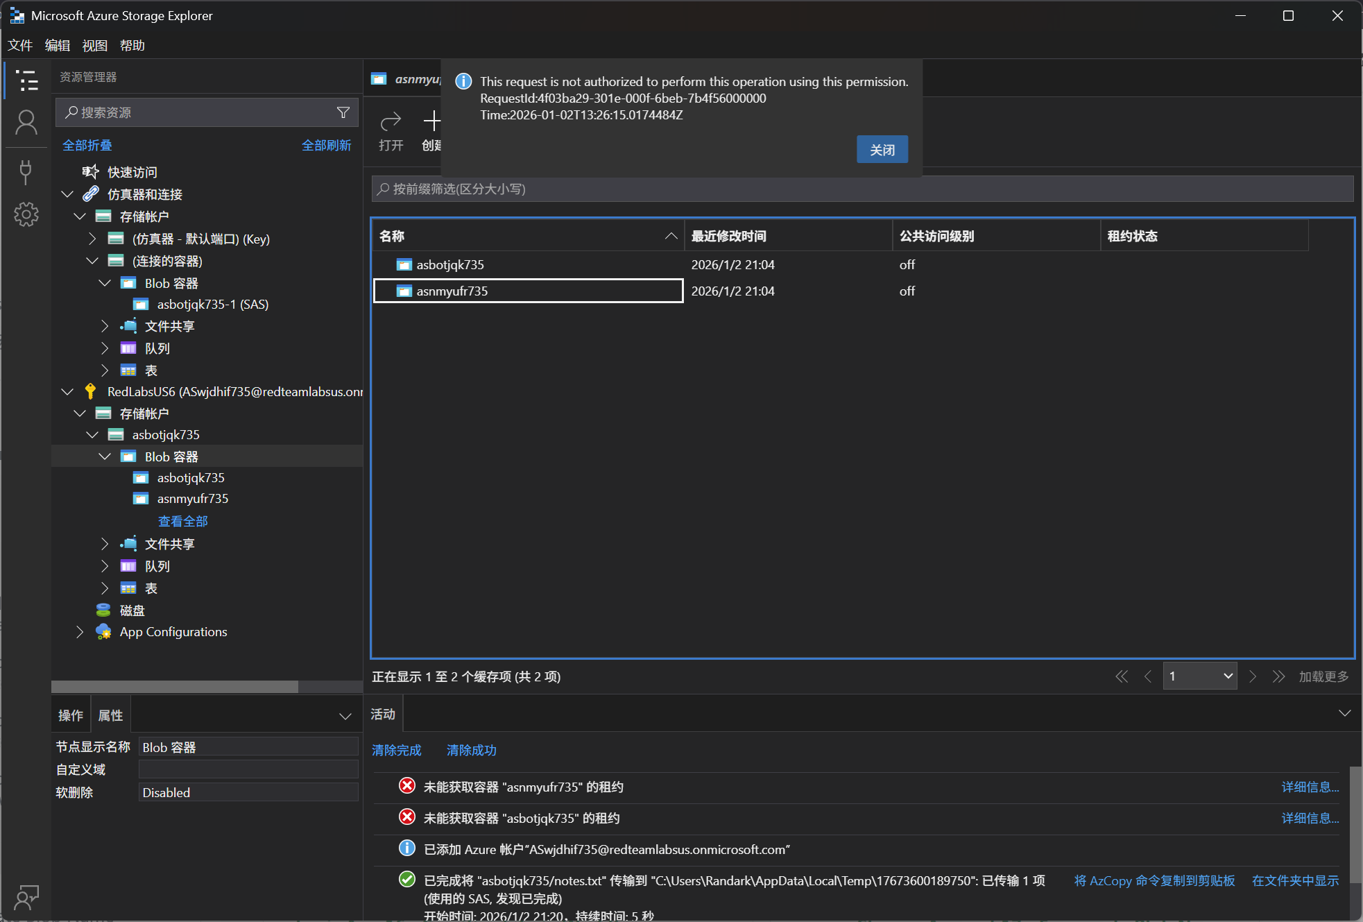Viewport: 1363px width, 922px height.
Task: Click the filter funnel icon in search
Action: pyautogui.click(x=343, y=112)
